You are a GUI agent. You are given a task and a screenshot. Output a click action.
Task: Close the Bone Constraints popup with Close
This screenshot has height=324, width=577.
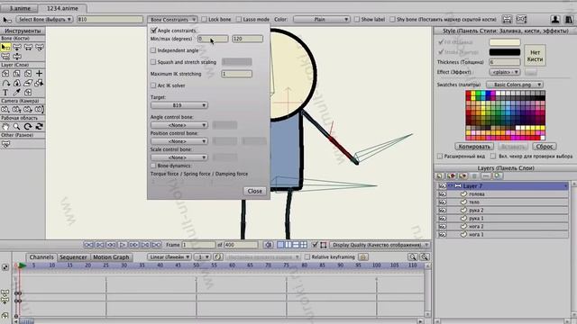point(254,191)
